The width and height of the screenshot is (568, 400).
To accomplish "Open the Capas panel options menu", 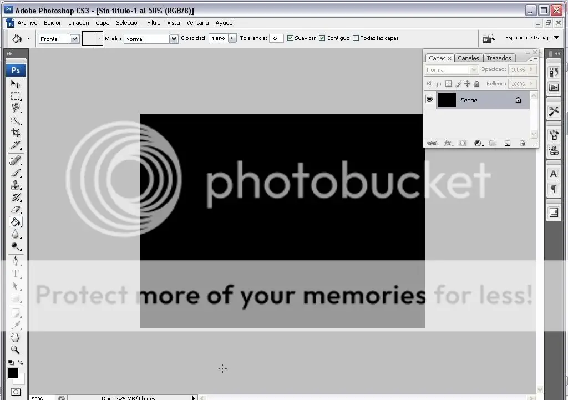I will tap(534, 60).
